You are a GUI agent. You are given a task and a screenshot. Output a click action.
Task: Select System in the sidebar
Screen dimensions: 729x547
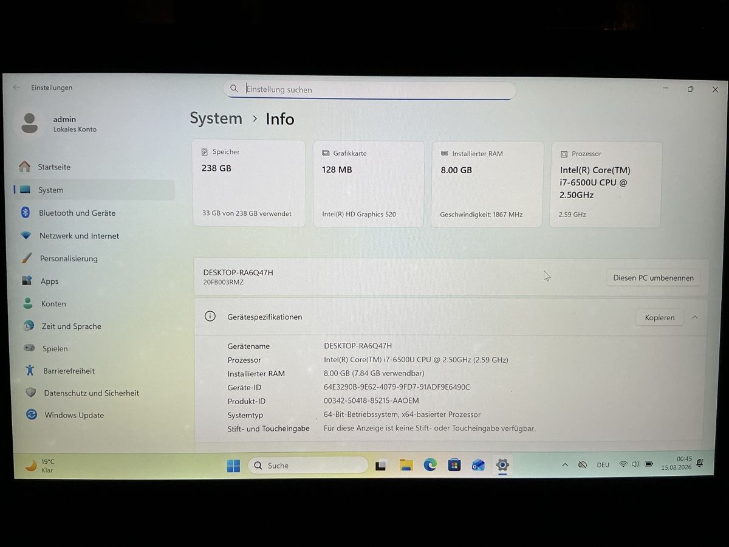click(93, 190)
